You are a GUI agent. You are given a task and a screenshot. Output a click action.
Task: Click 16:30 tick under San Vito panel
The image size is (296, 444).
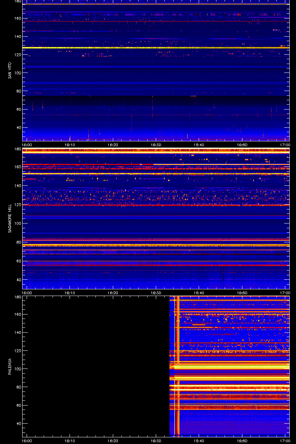point(156,145)
